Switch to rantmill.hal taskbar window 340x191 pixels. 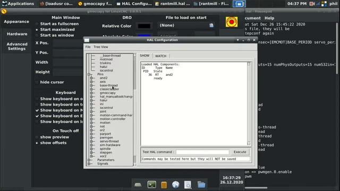[173, 4]
